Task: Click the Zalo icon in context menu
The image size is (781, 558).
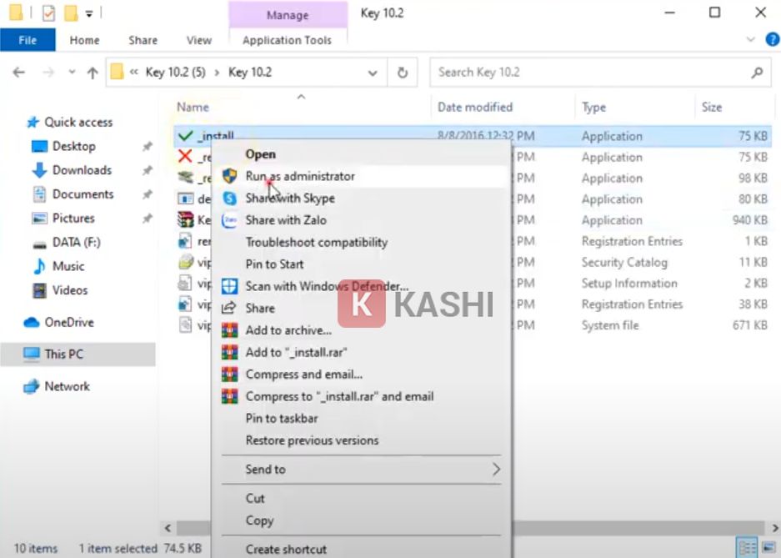Action: (229, 220)
